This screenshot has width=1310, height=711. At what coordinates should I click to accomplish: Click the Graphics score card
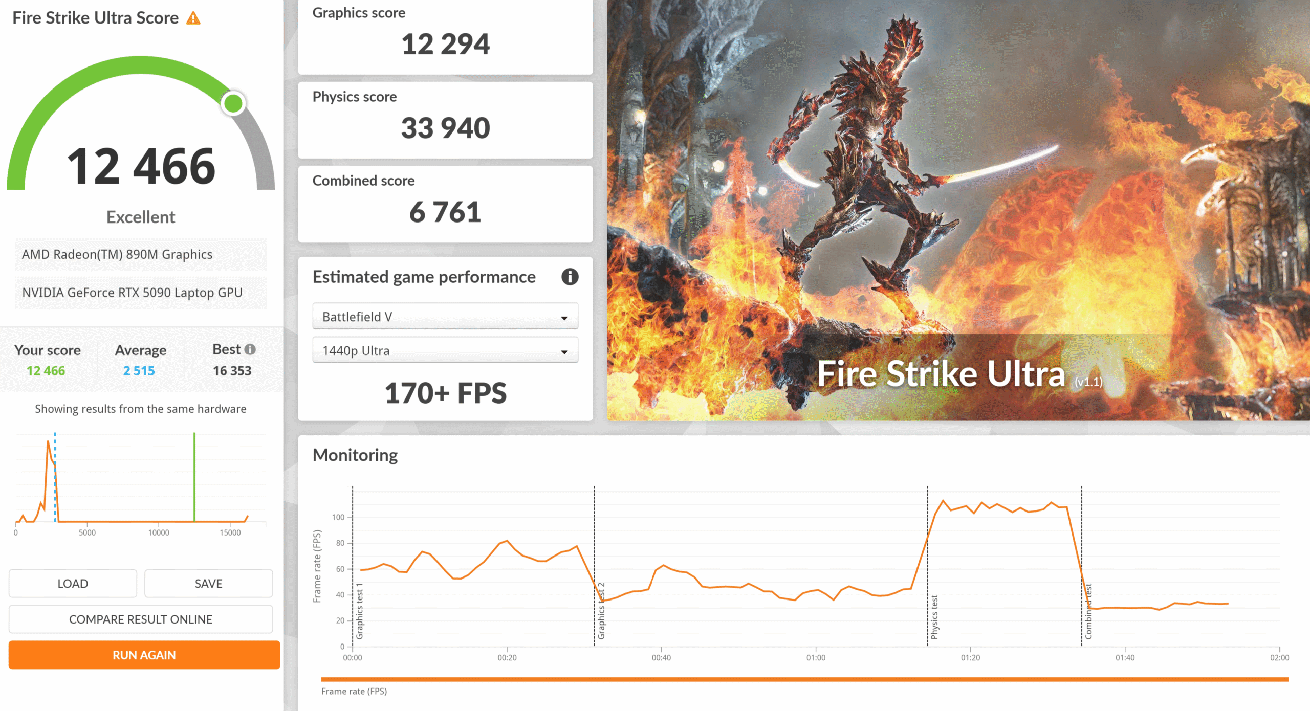point(445,36)
